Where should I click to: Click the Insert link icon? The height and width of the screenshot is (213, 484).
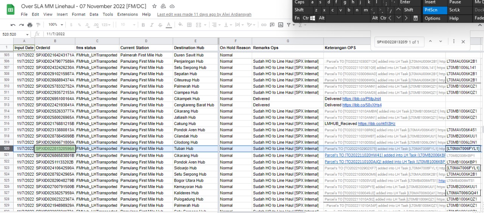coord(264,25)
